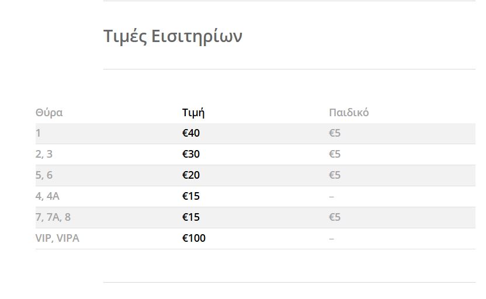Click the €30 price cell
Image resolution: width=486 pixels, height=299 pixels.
tap(191, 154)
